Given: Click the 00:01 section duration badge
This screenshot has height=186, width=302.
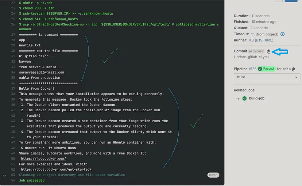Looking at the screenshot, I should 213,175.
